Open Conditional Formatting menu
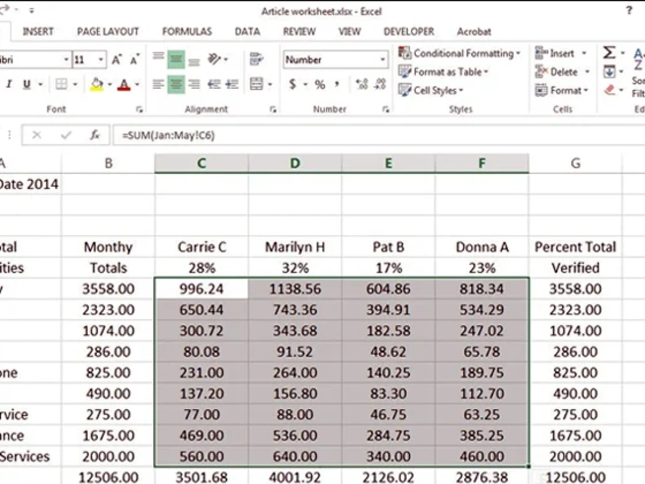The image size is (645, 484). pos(459,53)
